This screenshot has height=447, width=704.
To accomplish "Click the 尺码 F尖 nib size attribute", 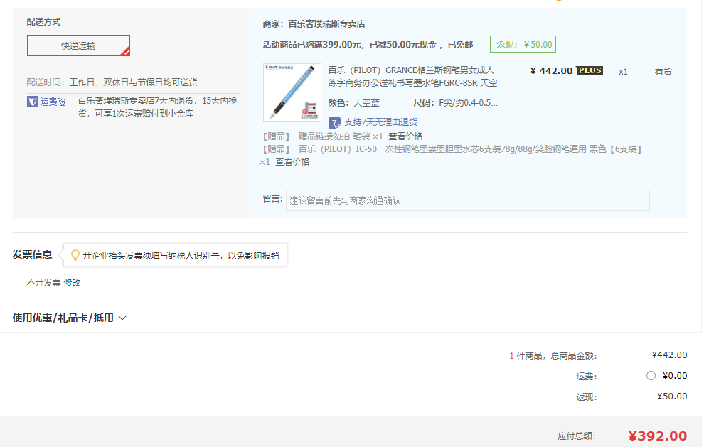I will [x=455, y=103].
